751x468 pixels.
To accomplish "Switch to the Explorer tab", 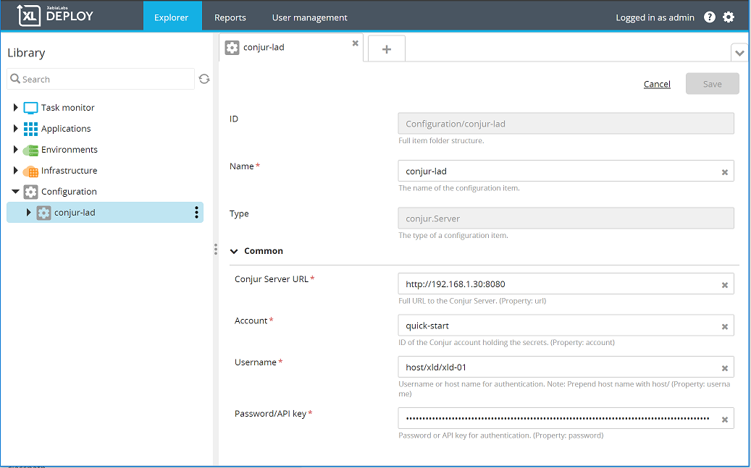I will 172,17.
